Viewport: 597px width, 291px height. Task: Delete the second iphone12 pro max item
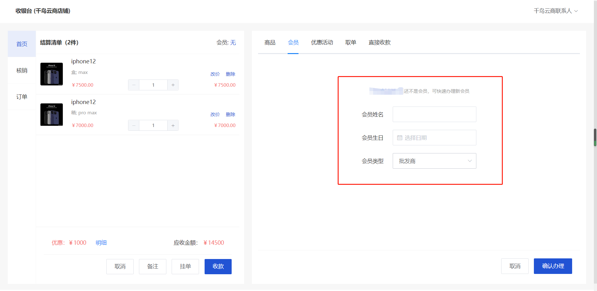tap(230, 115)
